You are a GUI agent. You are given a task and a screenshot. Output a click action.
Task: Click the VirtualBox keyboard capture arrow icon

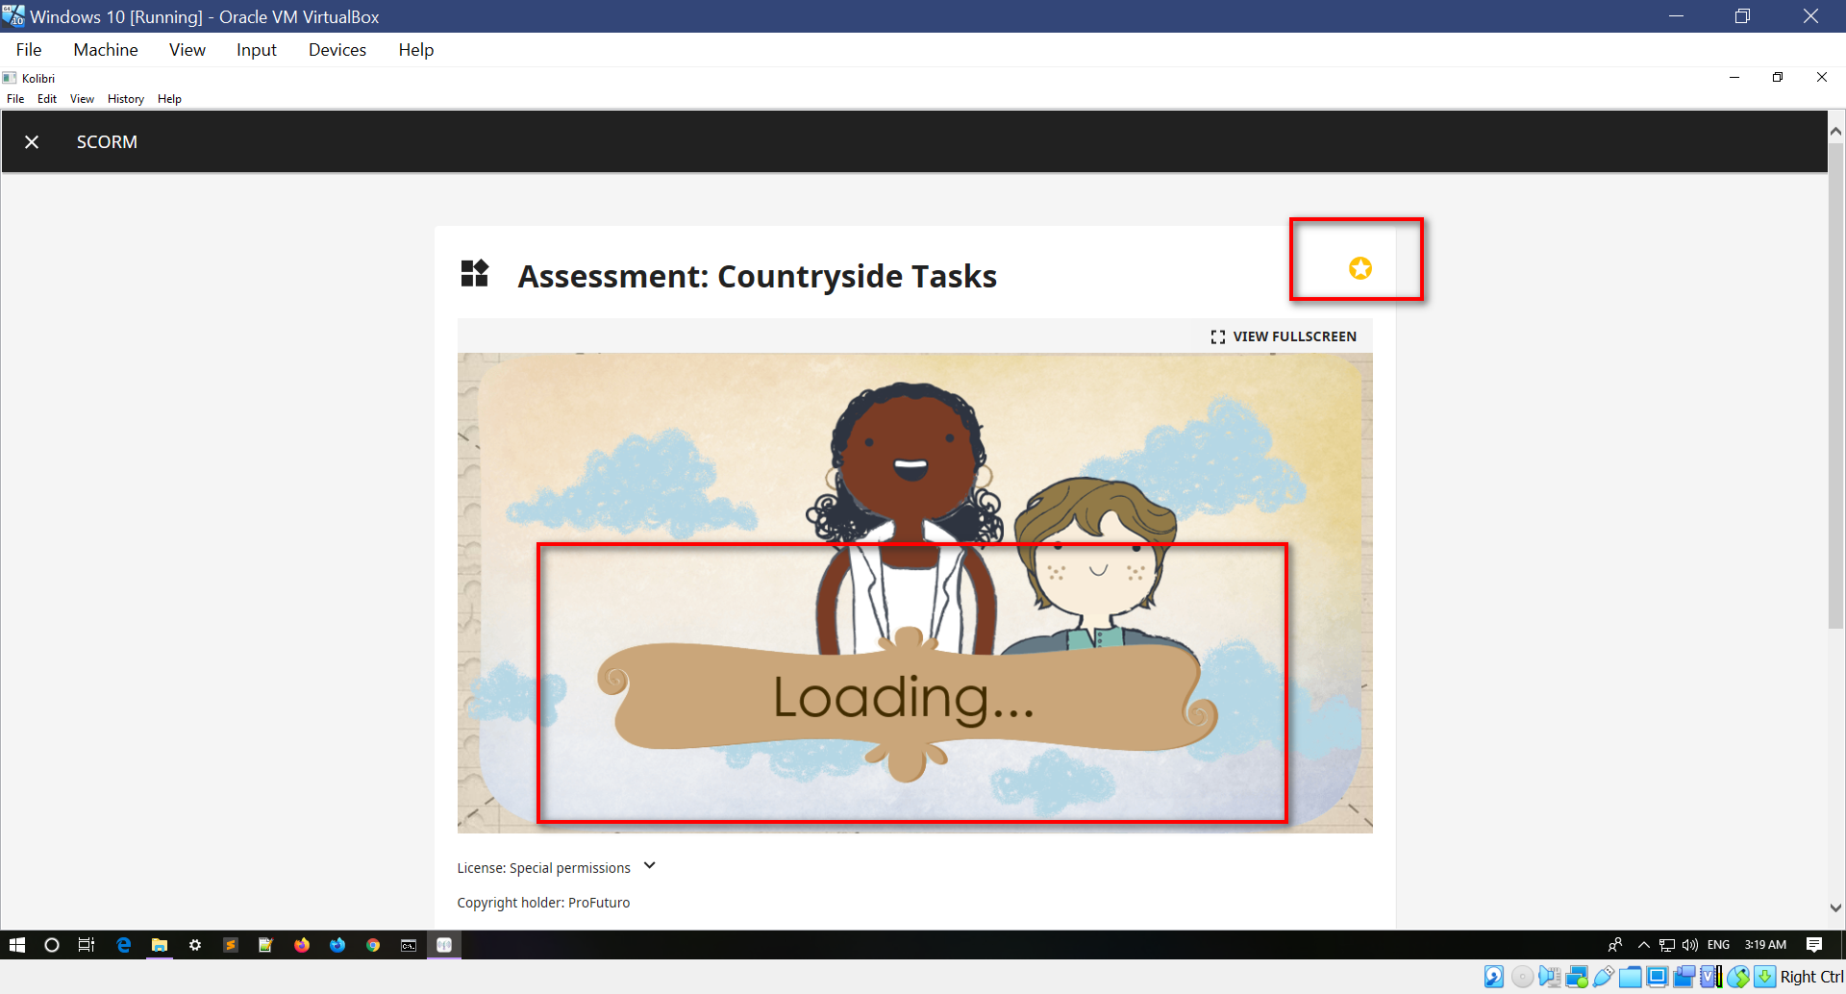[x=1765, y=977]
